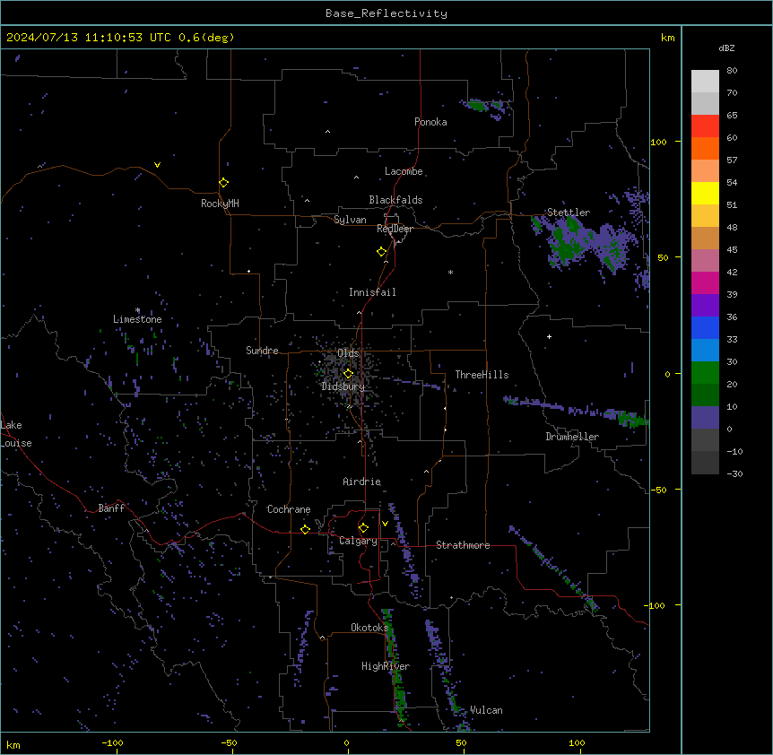The height and width of the screenshot is (755, 773).
Task: Click the yellow marker near RockyMH
Action: click(223, 182)
